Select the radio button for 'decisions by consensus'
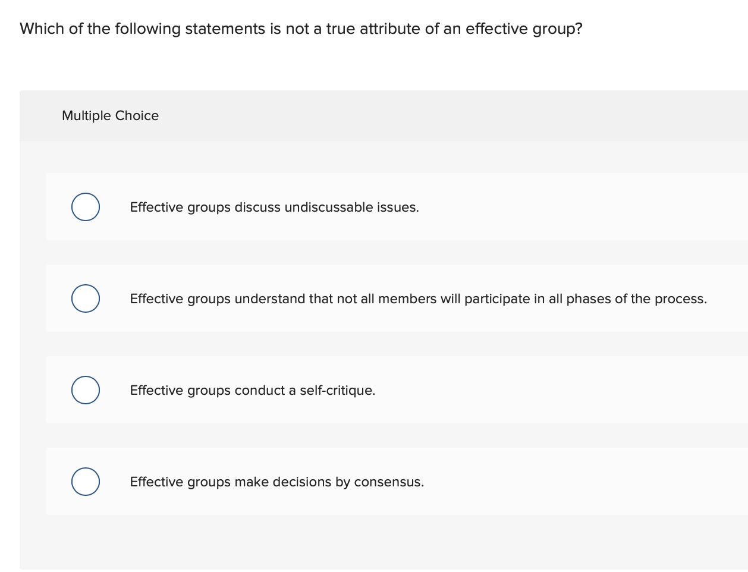The height and width of the screenshot is (572, 748). [x=85, y=481]
